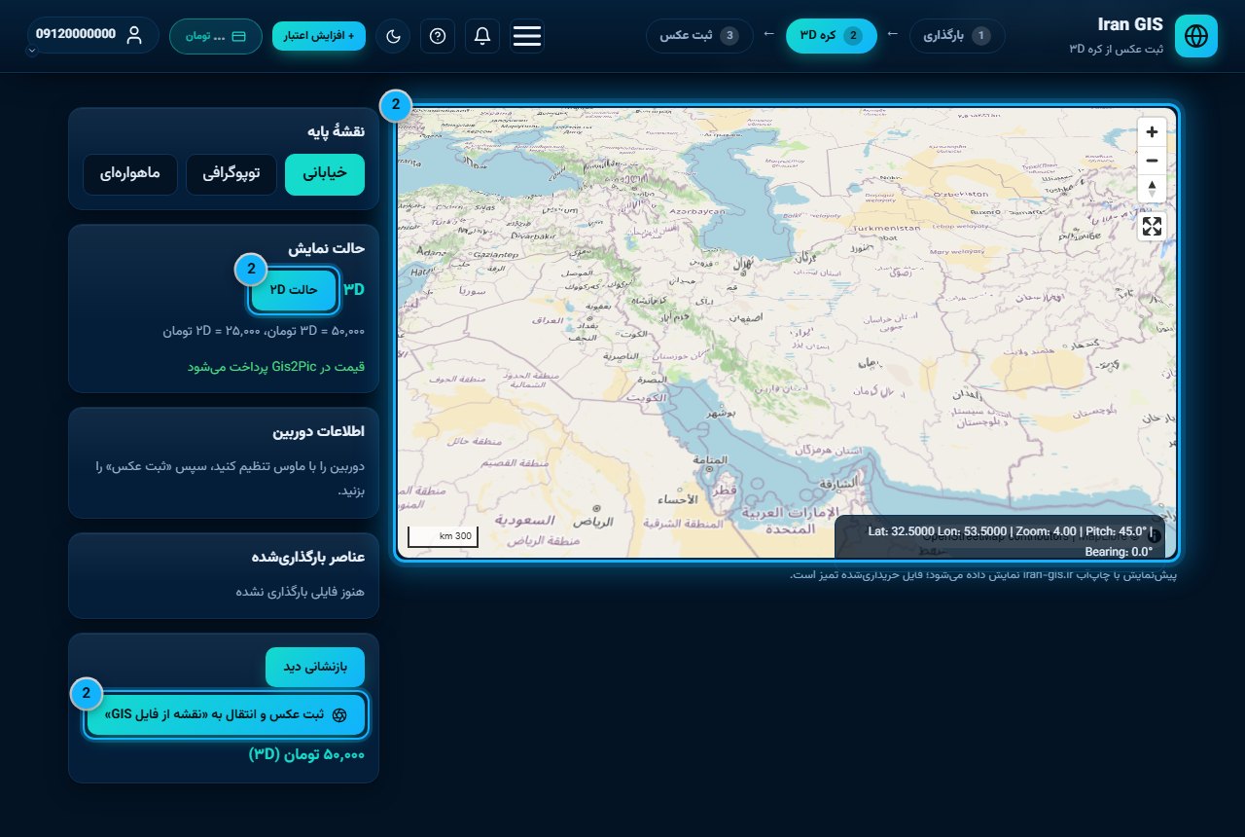Viewport: 1245px width, 837px height.
Task: Click the افزایش اعتبار button
Action: (x=319, y=36)
